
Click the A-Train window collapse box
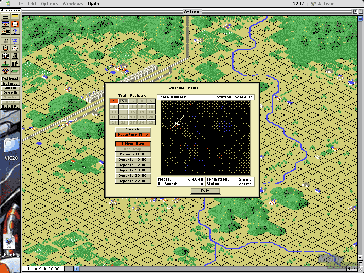360,11
